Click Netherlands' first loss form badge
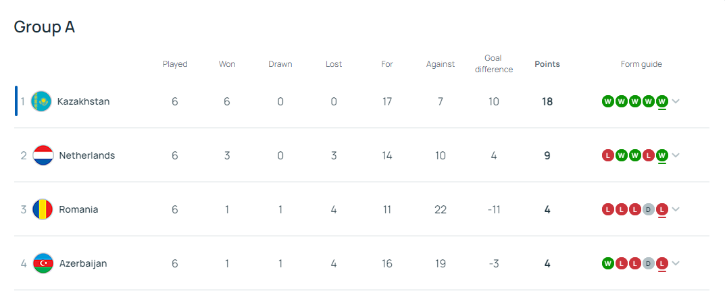The height and width of the screenshot is (293, 725). (x=607, y=155)
